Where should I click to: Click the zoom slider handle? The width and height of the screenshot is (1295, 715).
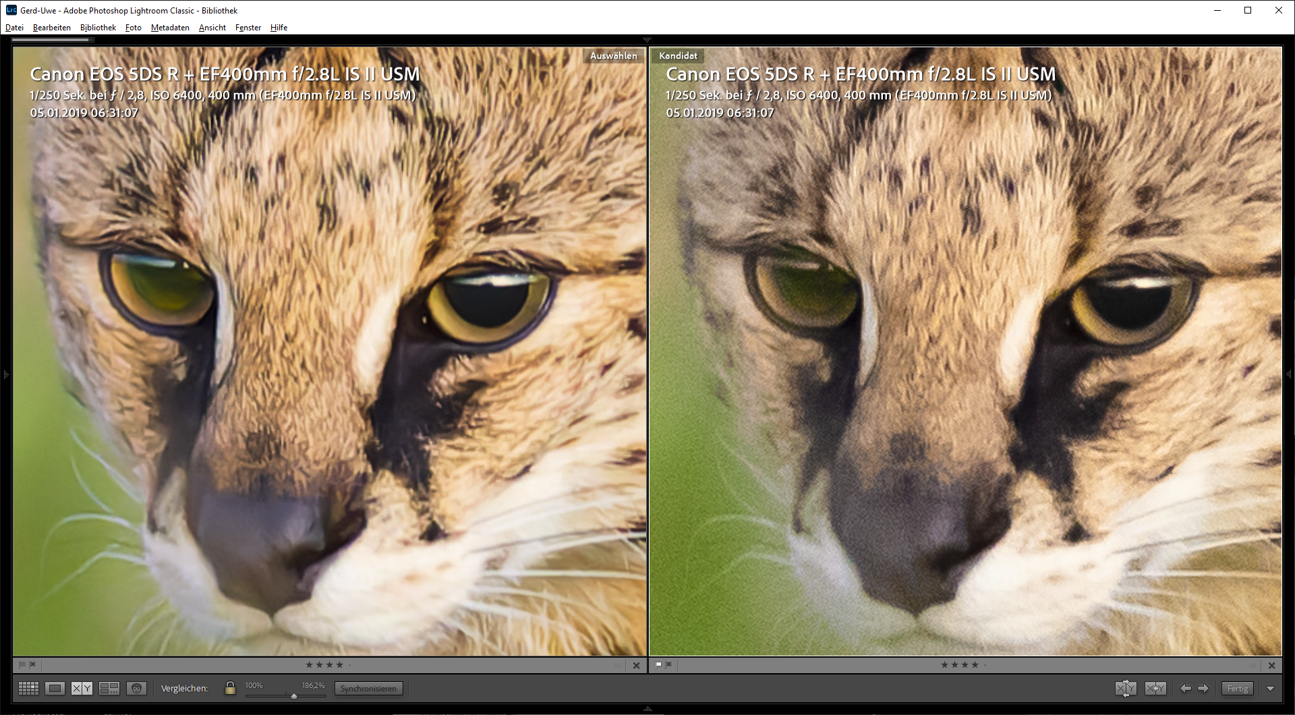(294, 695)
